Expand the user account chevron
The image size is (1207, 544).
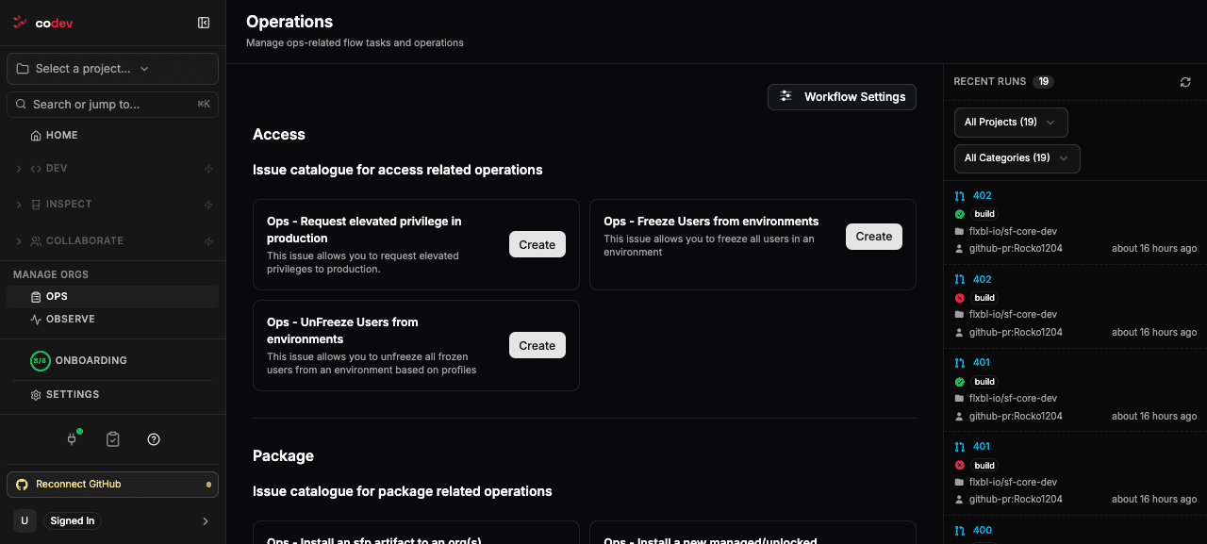click(206, 521)
